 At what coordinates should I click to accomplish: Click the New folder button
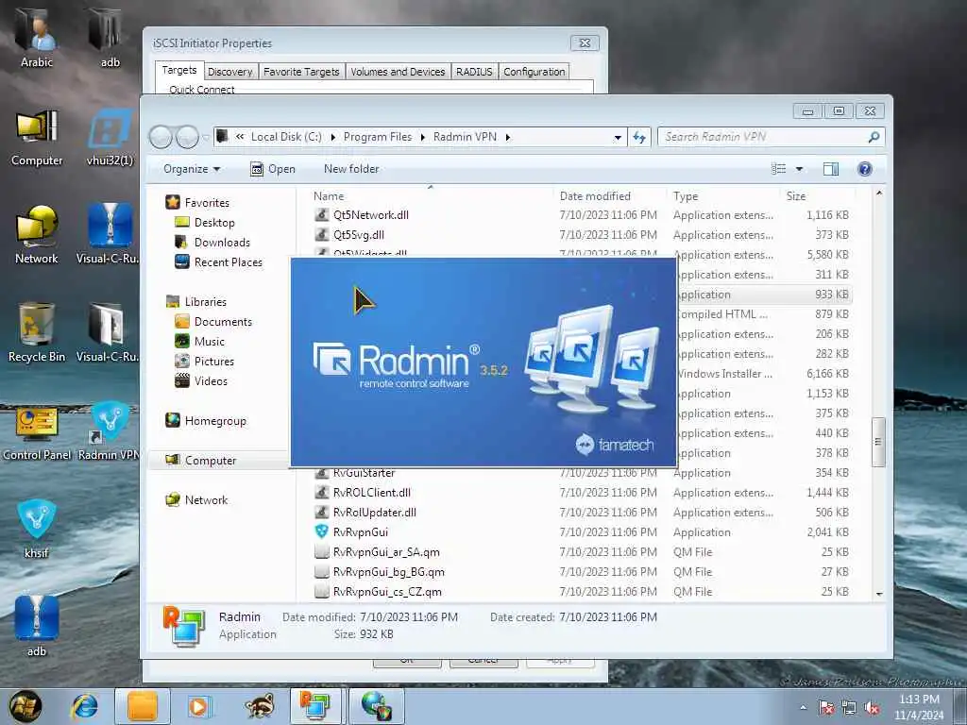351,169
